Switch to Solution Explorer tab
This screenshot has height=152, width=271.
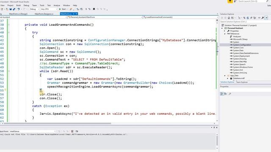click(227, 82)
